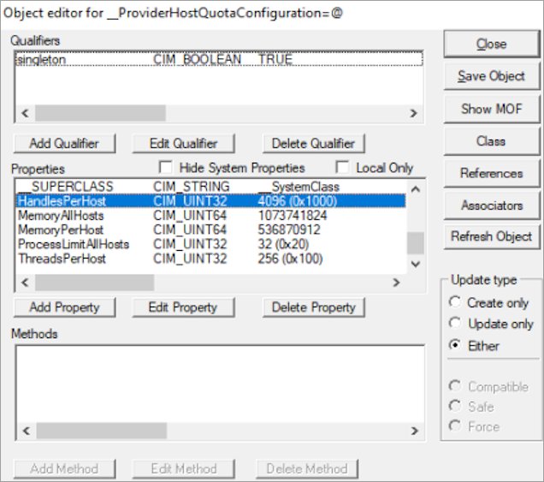The width and height of the screenshot is (544, 482).
Task: Click the CIM_BOOLEAN type of singleton
Action: click(197, 59)
